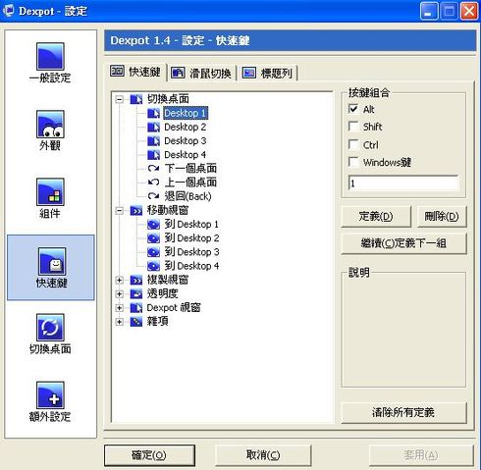Close the Dexpot settings window
Viewport: 481px width, 470px height.
click(469, 12)
